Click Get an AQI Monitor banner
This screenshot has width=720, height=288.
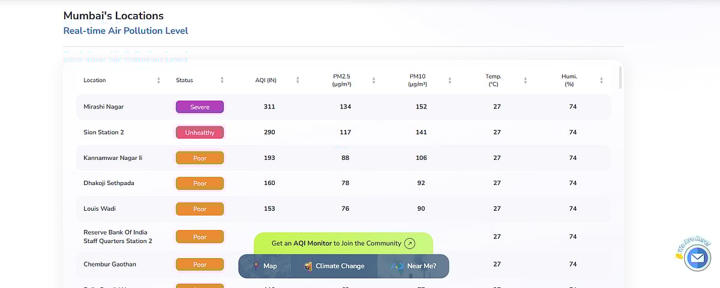(336, 243)
